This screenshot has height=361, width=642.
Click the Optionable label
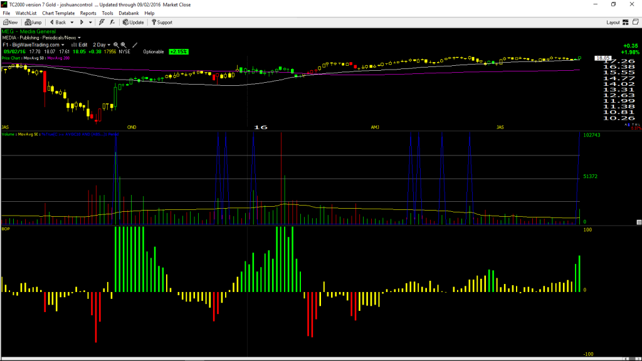pyautogui.click(x=154, y=51)
